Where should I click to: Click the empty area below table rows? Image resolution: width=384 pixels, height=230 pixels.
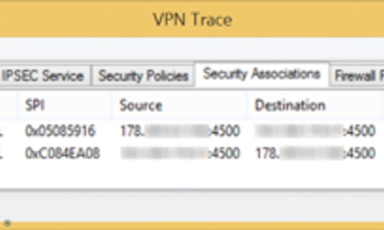(192, 176)
